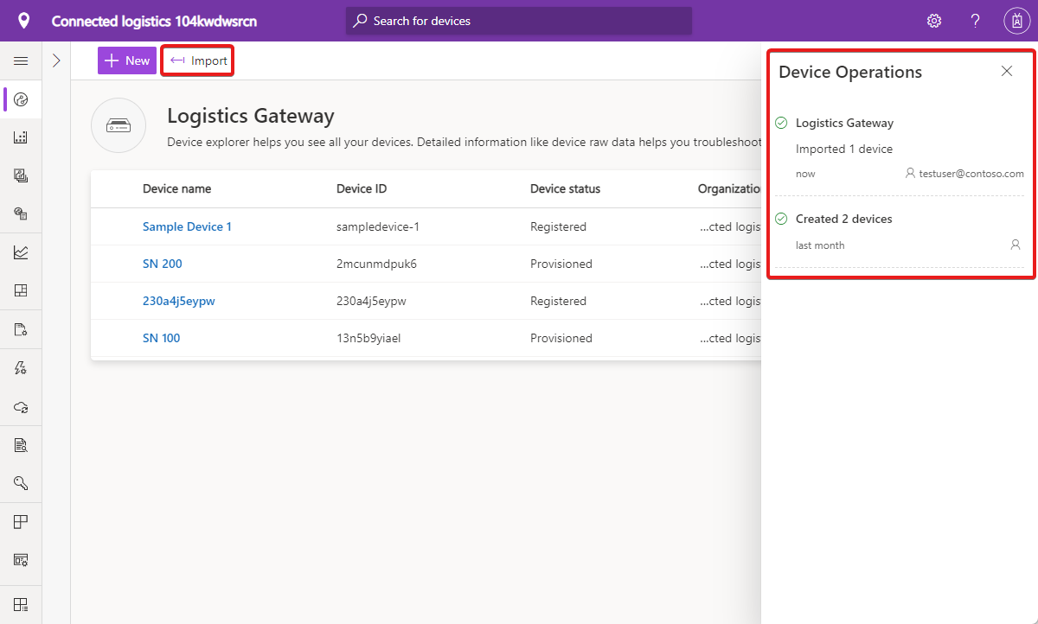Click the Logistics Gateway page heading
Image resolution: width=1038 pixels, height=624 pixels.
[251, 116]
